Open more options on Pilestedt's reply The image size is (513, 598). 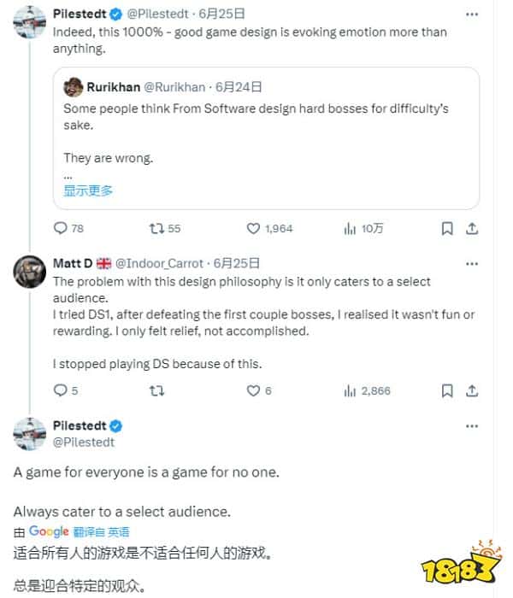472,426
